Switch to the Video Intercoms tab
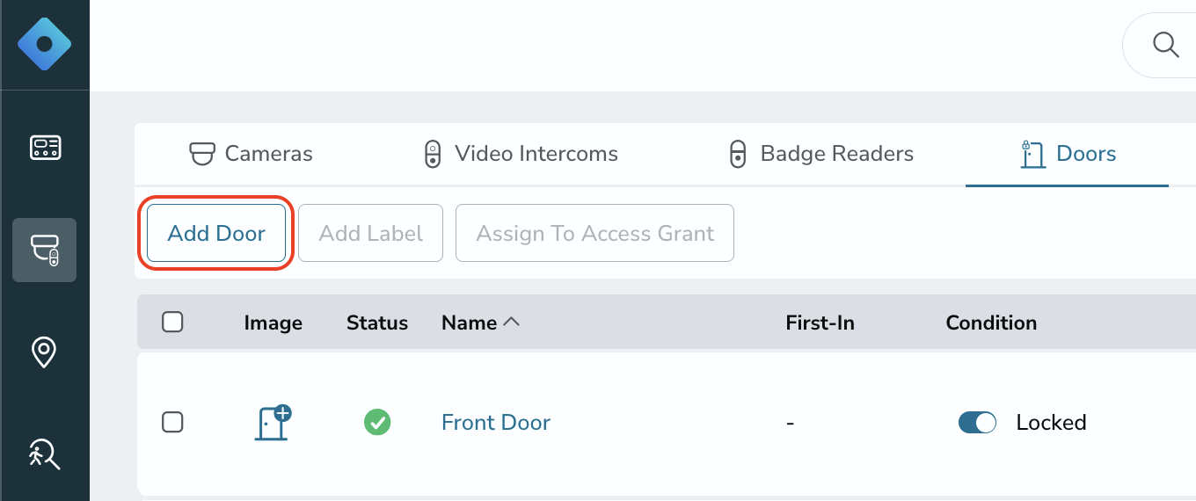The height and width of the screenshot is (501, 1196). click(521, 154)
